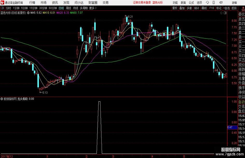The height and width of the screenshot is (158, 245).
Task: Click the 总量 row in side panel
Action: [x=242, y=78]
